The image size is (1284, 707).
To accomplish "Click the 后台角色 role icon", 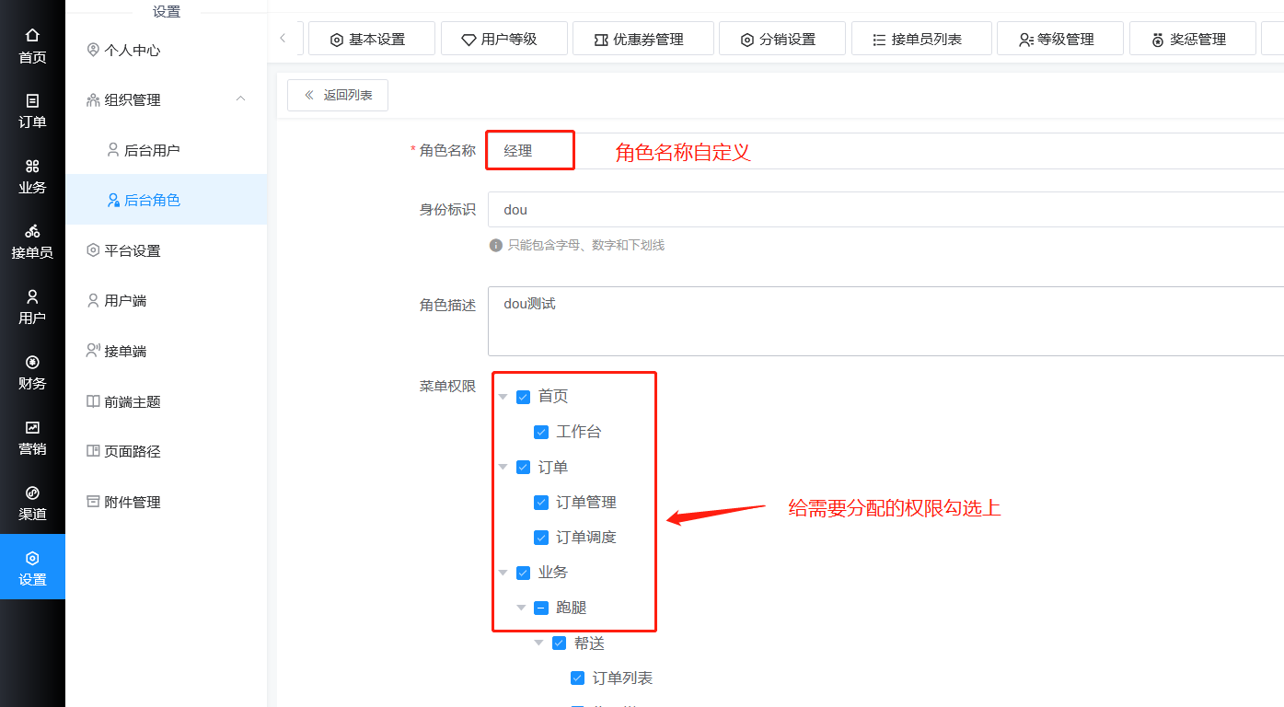I will point(113,200).
